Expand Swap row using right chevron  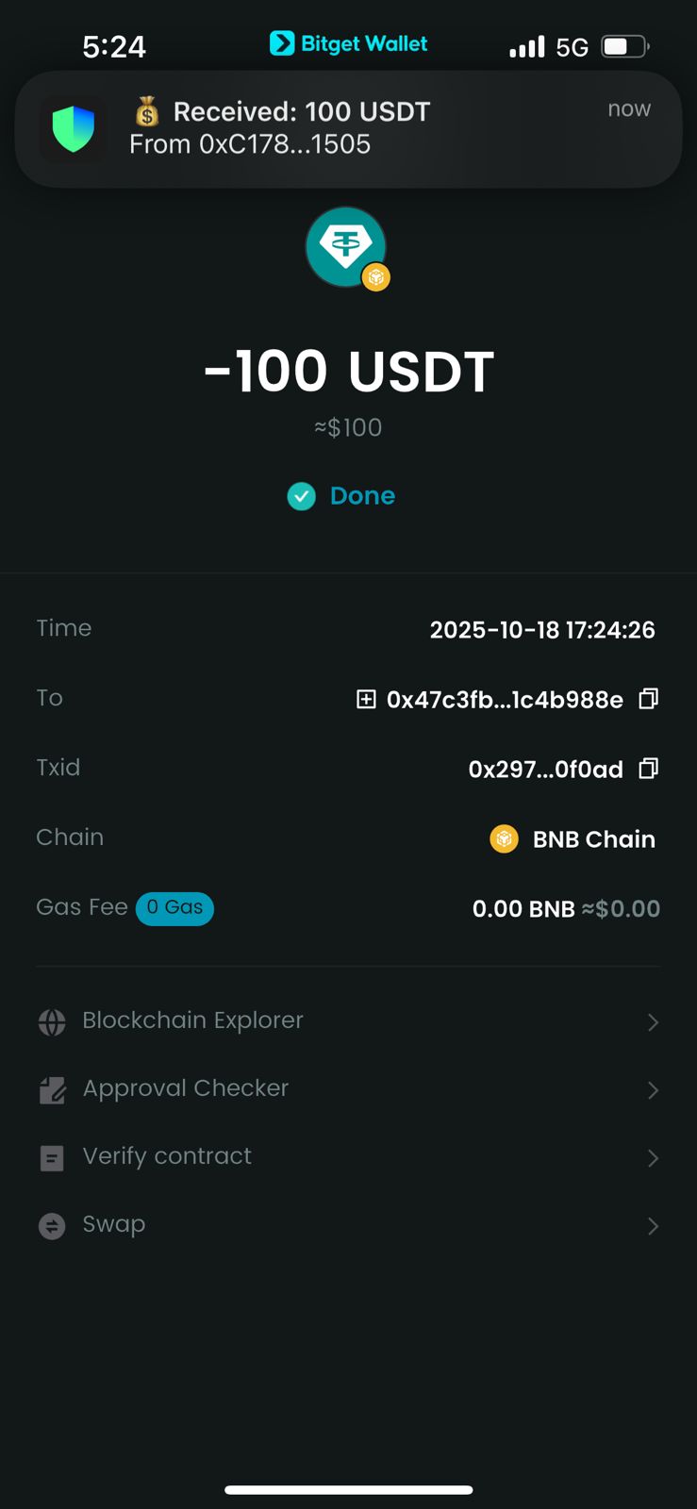pos(653,1226)
